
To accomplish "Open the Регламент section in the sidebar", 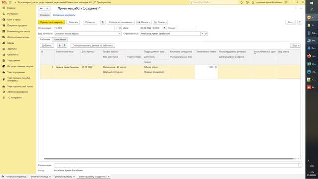I will pyautogui.click(x=12, y=14).
